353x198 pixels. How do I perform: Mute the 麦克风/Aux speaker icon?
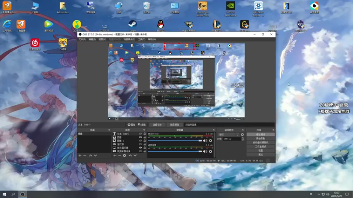(x=205, y=141)
